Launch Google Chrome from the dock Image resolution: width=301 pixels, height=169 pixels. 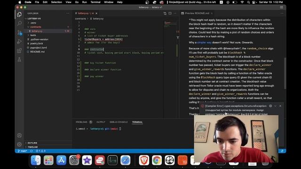tap(157, 160)
